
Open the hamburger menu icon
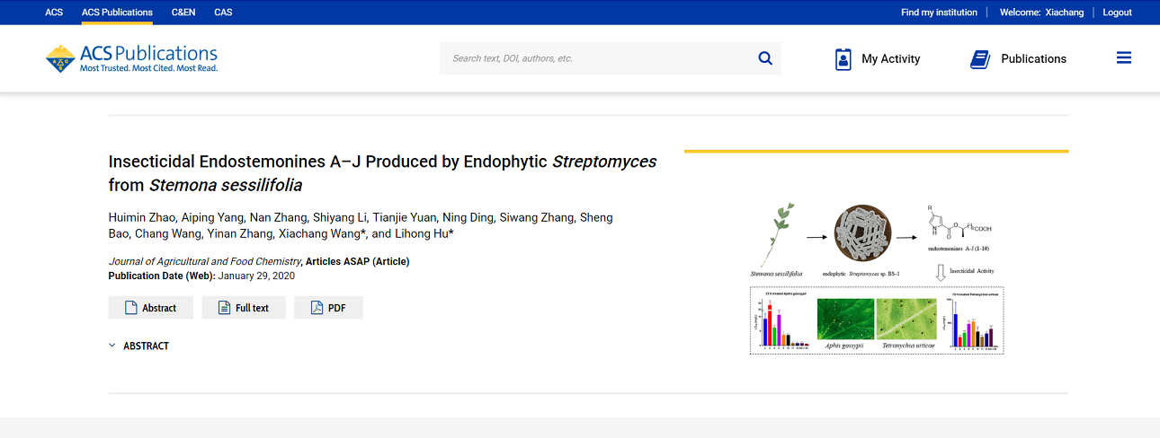coord(1123,58)
